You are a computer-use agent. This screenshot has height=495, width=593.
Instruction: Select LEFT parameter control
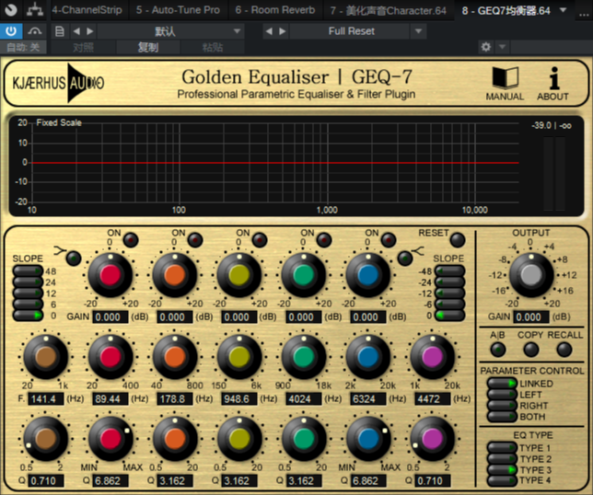[502, 395]
